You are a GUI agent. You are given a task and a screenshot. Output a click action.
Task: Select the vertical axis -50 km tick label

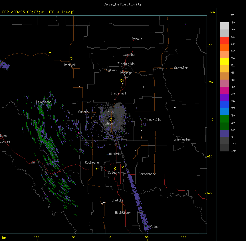[209, 156]
